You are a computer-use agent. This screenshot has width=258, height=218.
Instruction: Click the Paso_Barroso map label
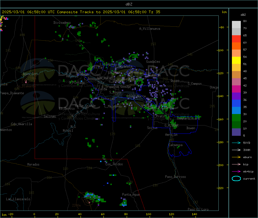pyautogui.click(x=175, y=177)
